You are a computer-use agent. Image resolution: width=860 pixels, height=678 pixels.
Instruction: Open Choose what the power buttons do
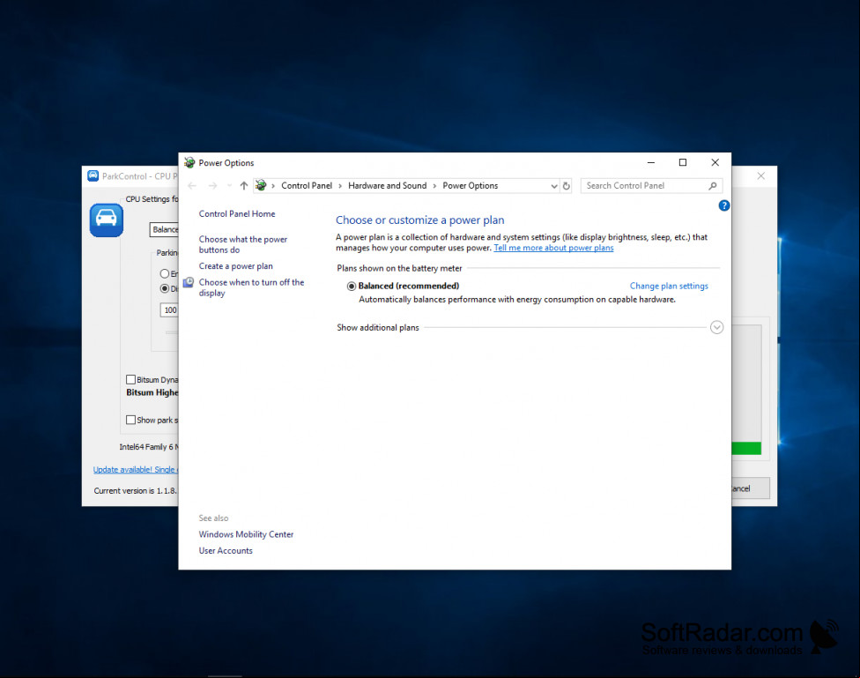click(x=243, y=244)
